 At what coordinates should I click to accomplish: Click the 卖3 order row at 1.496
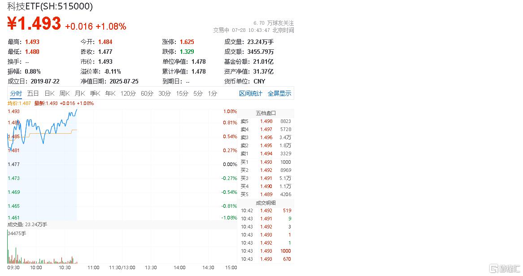(266, 137)
